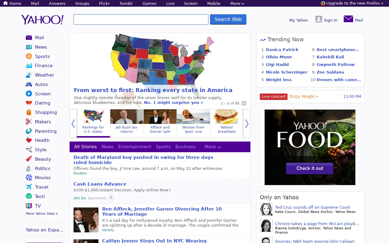Click the sponsored dollar ad icon
The width and height of the screenshot is (389, 243).
111,197
